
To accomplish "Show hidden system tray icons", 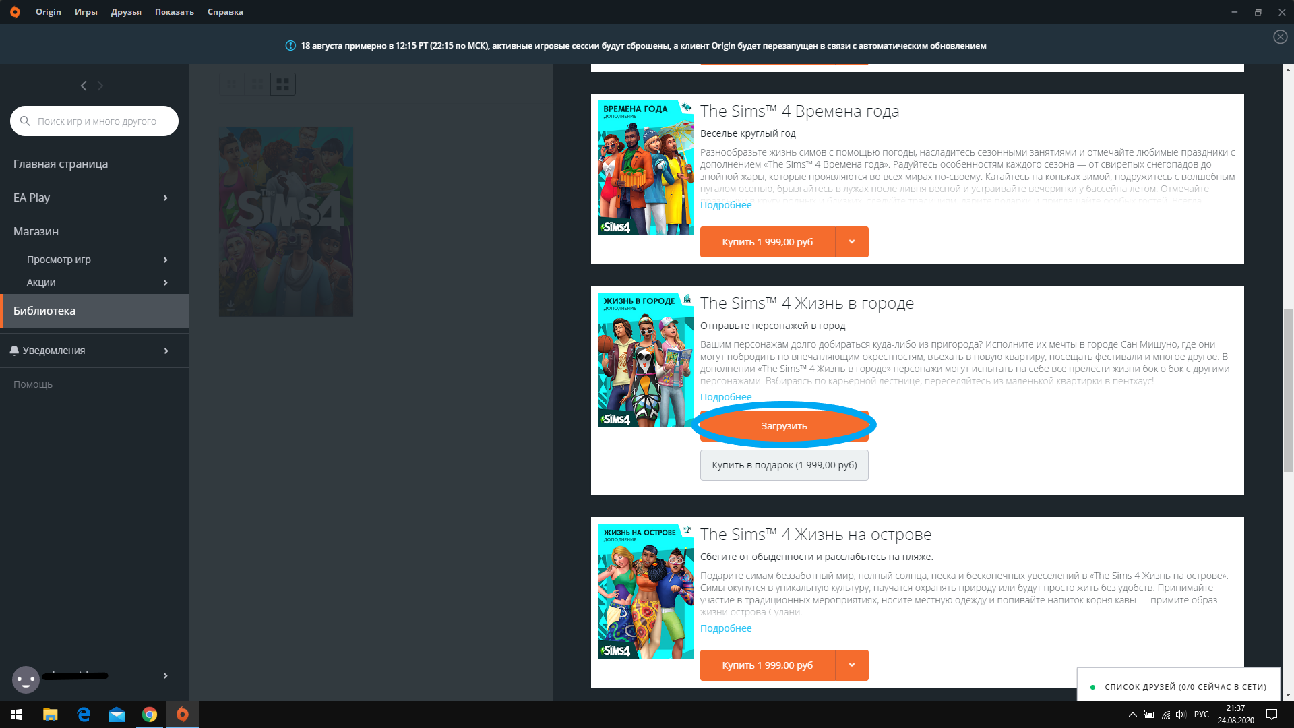I will 1133,715.
